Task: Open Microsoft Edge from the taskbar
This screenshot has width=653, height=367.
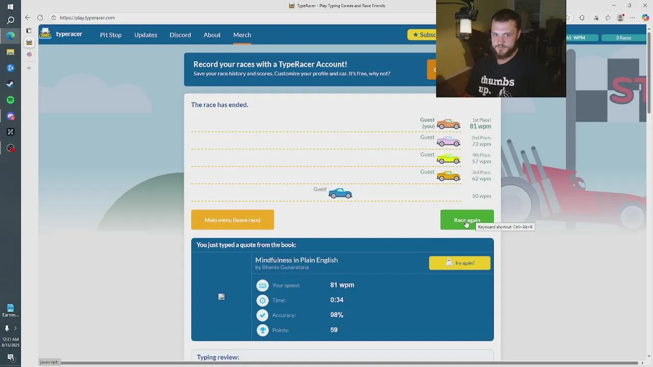Action: (x=10, y=36)
